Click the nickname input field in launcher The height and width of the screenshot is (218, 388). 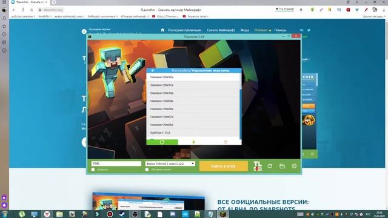[116, 163]
